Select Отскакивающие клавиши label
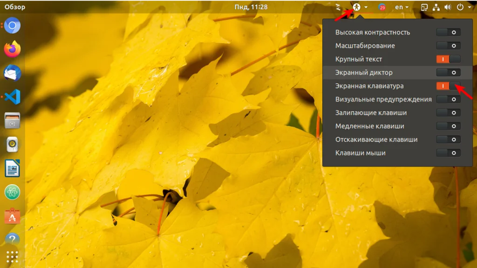This screenshot has height=268, width=477. (376, 140)
